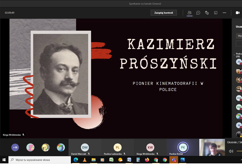Image resolution: width=242 pixels, height=165 pixels.
Task: Click the Uczestnicy panel heading
Action: (239, 27)
